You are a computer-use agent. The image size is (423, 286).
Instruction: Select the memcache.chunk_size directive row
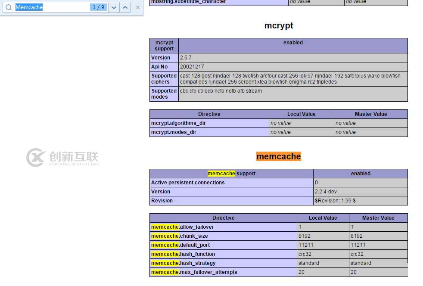tap(180, 236)
